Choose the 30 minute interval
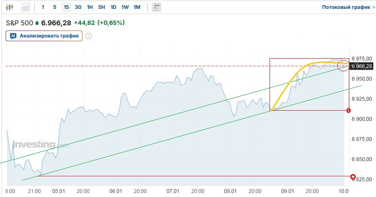376x197 pixels. (78, 8)
